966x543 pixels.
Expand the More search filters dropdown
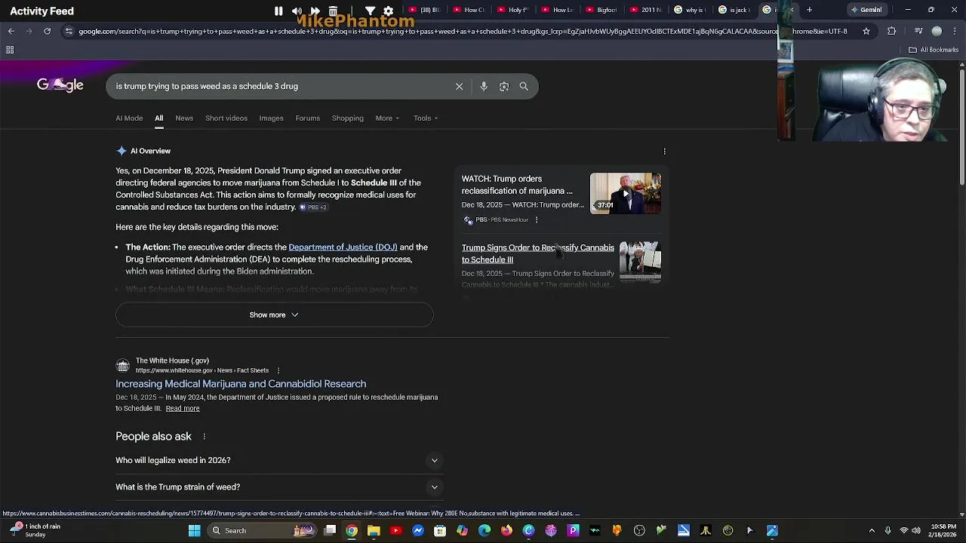(387, 118)
